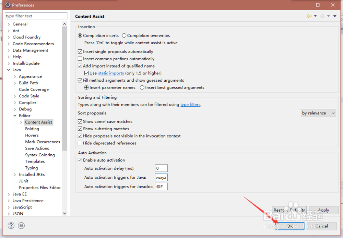343x238 pixels.
Task: Toggle Hide deprecated references checkbox
Action: tap(80, 143)
